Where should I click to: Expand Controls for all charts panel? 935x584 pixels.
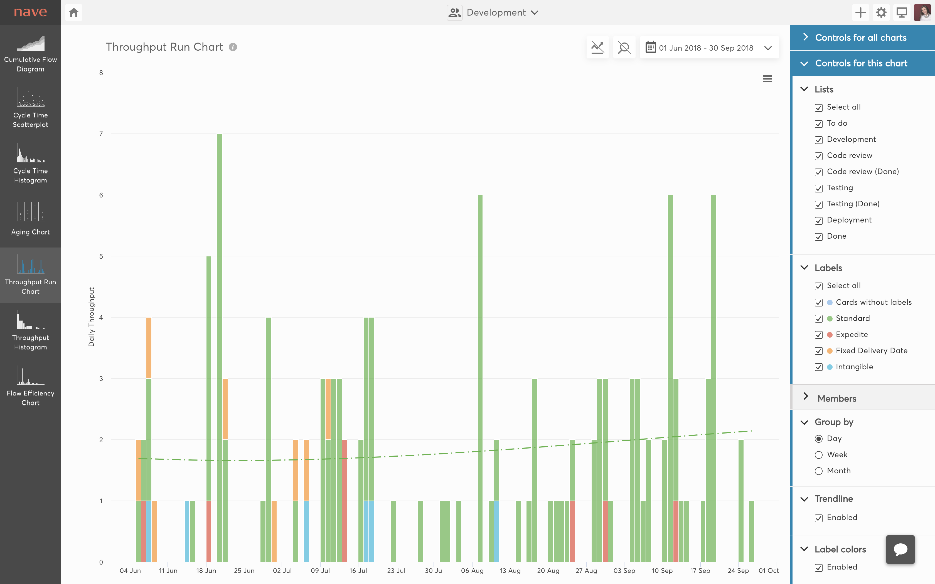[x=860, y=38]
